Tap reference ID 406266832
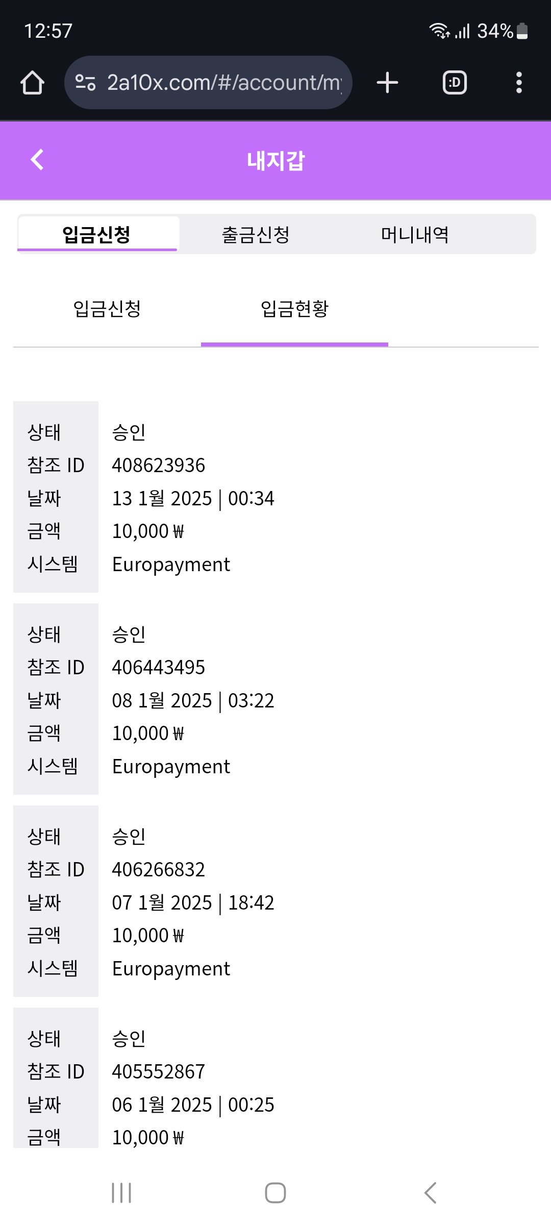This screenshot has width=551, height=1225. [158, 870]
